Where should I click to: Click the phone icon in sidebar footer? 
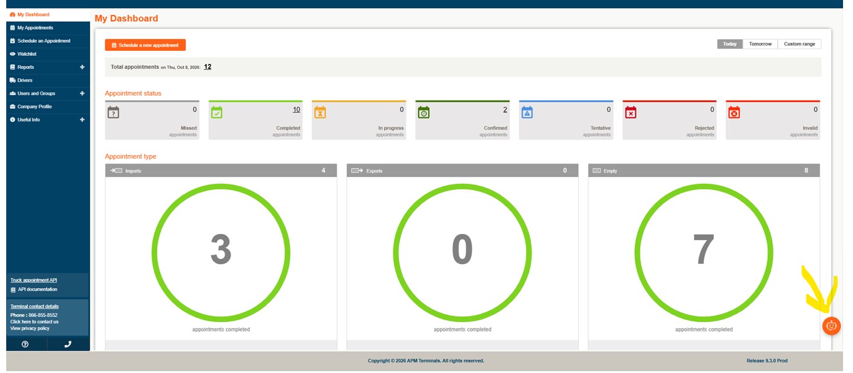click(x=68, y=344)
